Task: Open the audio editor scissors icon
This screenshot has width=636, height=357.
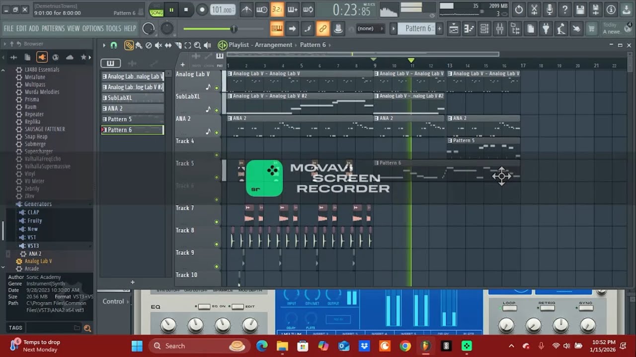Action: click(x=534, y=9)
